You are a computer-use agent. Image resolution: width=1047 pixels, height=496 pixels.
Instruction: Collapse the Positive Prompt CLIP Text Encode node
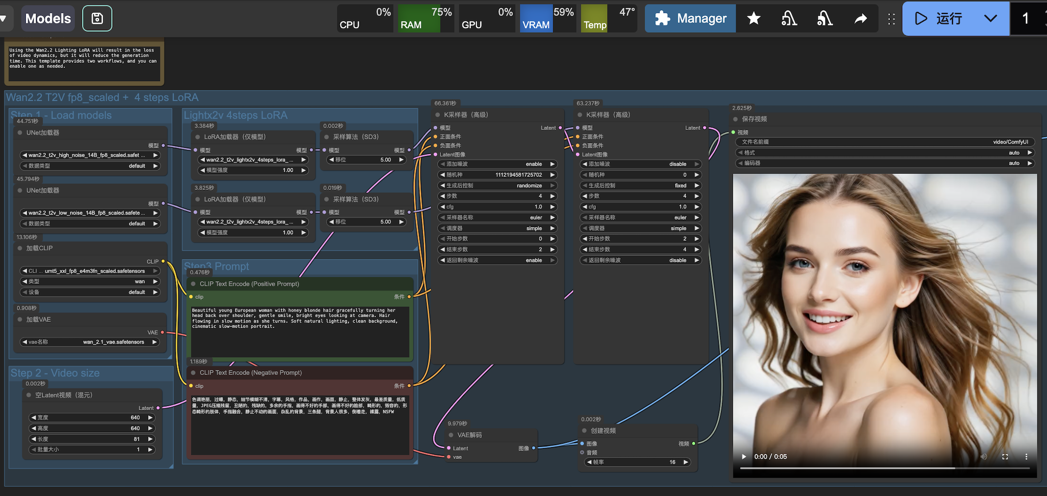[193, 284]
